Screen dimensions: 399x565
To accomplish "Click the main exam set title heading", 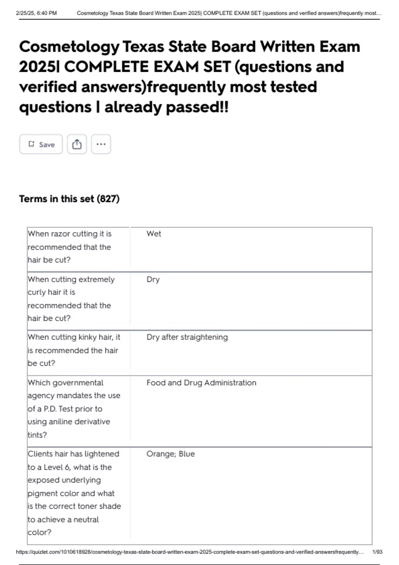I will coord(190,76).
